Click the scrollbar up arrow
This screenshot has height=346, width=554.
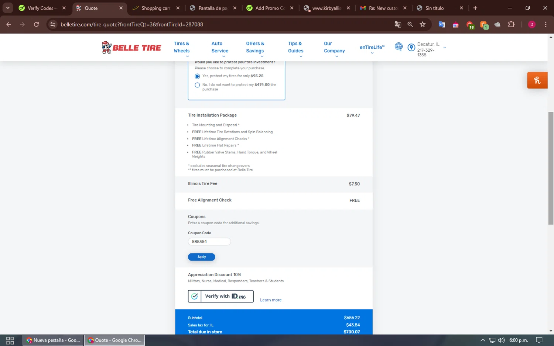click(551, 37)
